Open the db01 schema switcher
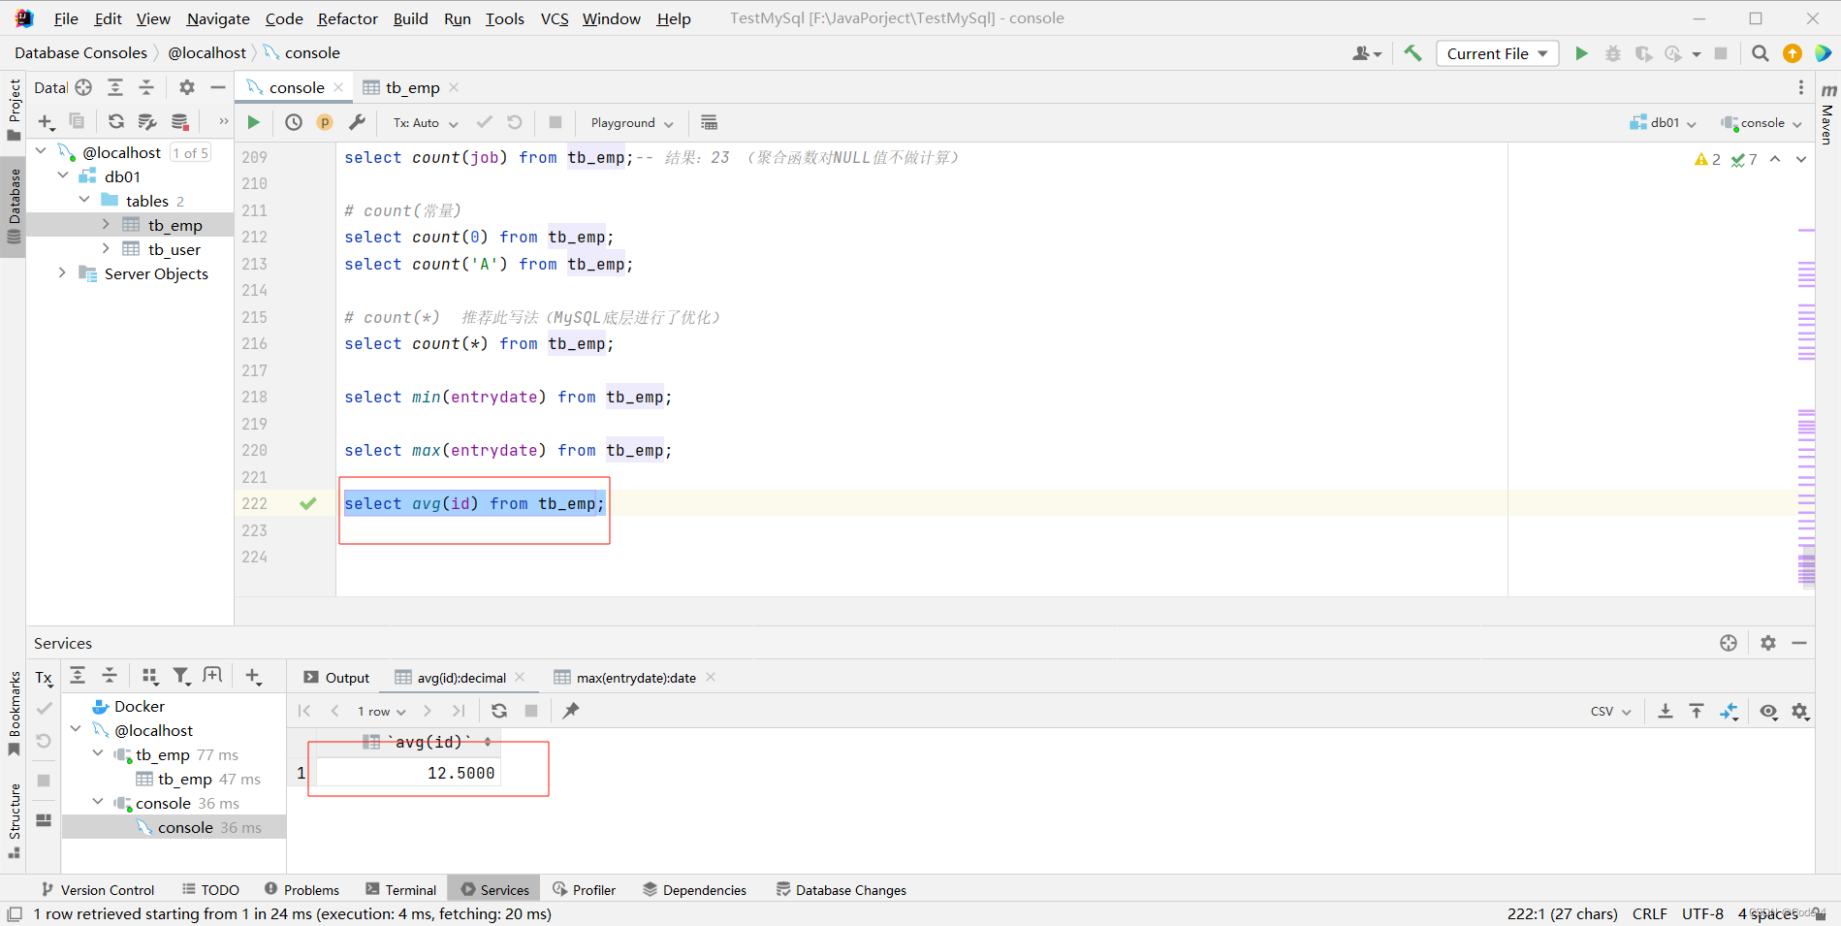Viewport: 1841px width, 926px height. click(1663, 123)
